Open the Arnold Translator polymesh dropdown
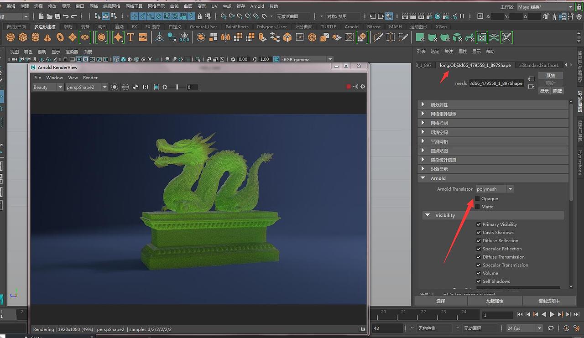This screenshot has width=584, height=338. point(495,189)
